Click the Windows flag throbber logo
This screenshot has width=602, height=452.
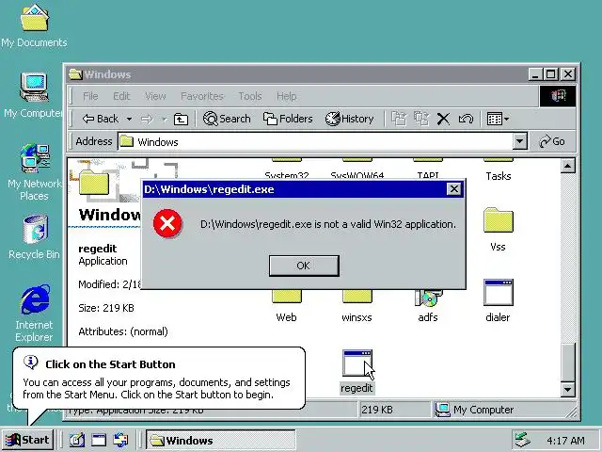coord(558,96)
